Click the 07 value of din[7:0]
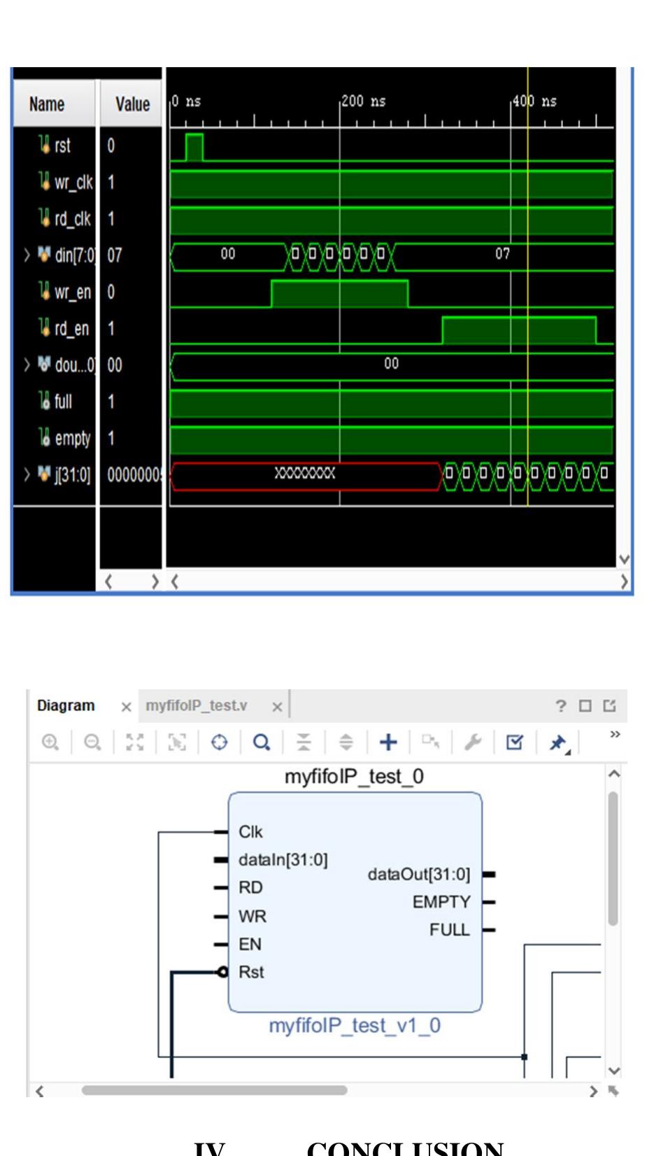The image size is (654, 1156). click(x=115, y=255)
